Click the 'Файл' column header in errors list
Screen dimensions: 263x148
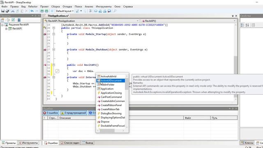click(x=197, y=118)
